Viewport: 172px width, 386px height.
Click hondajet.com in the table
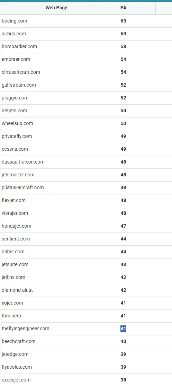[x=17, y=226]
